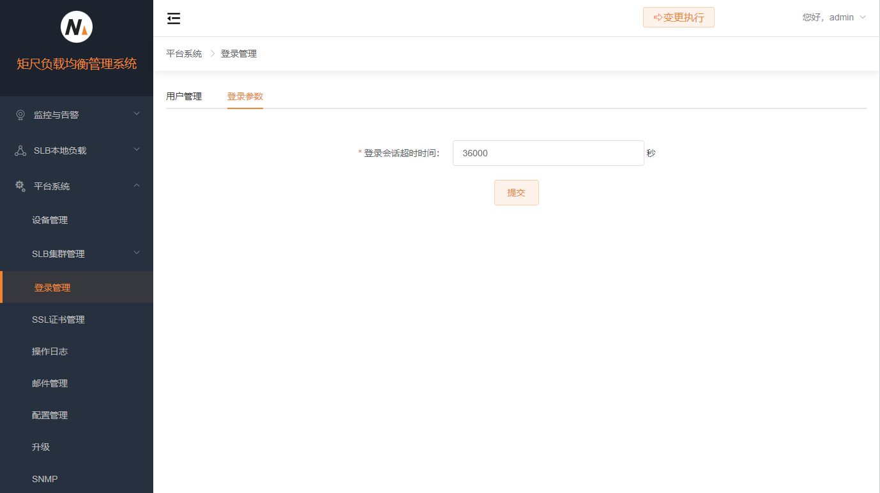Switch to the 用户管理 tab
This screenshot has height=493, width=880.
tap(184, 96)
